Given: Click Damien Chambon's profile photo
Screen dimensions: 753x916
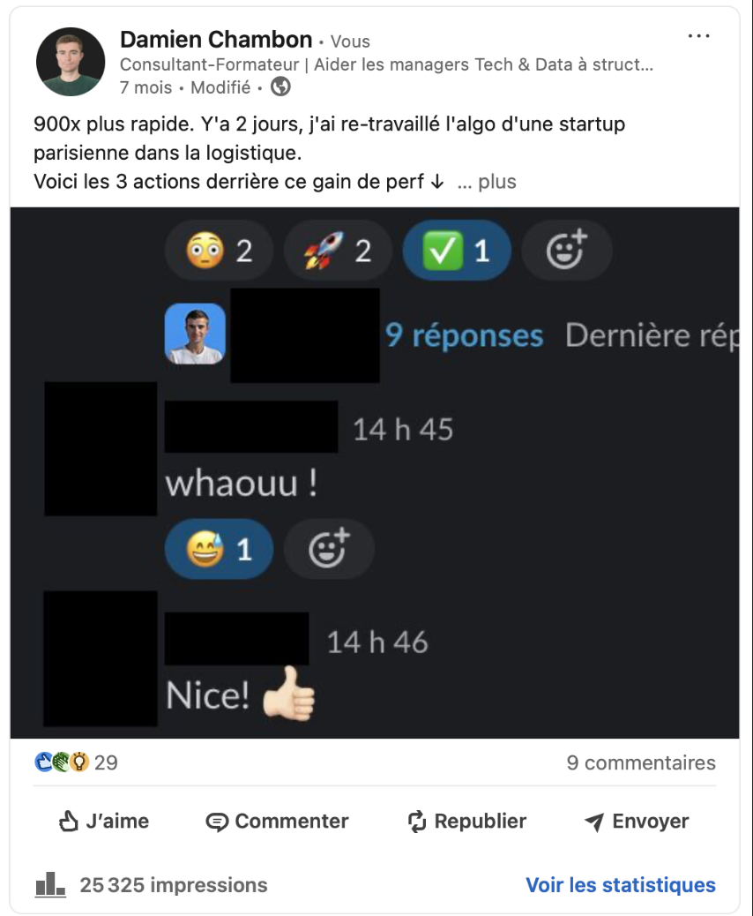Looking at the screenshot, I should 71,62.
